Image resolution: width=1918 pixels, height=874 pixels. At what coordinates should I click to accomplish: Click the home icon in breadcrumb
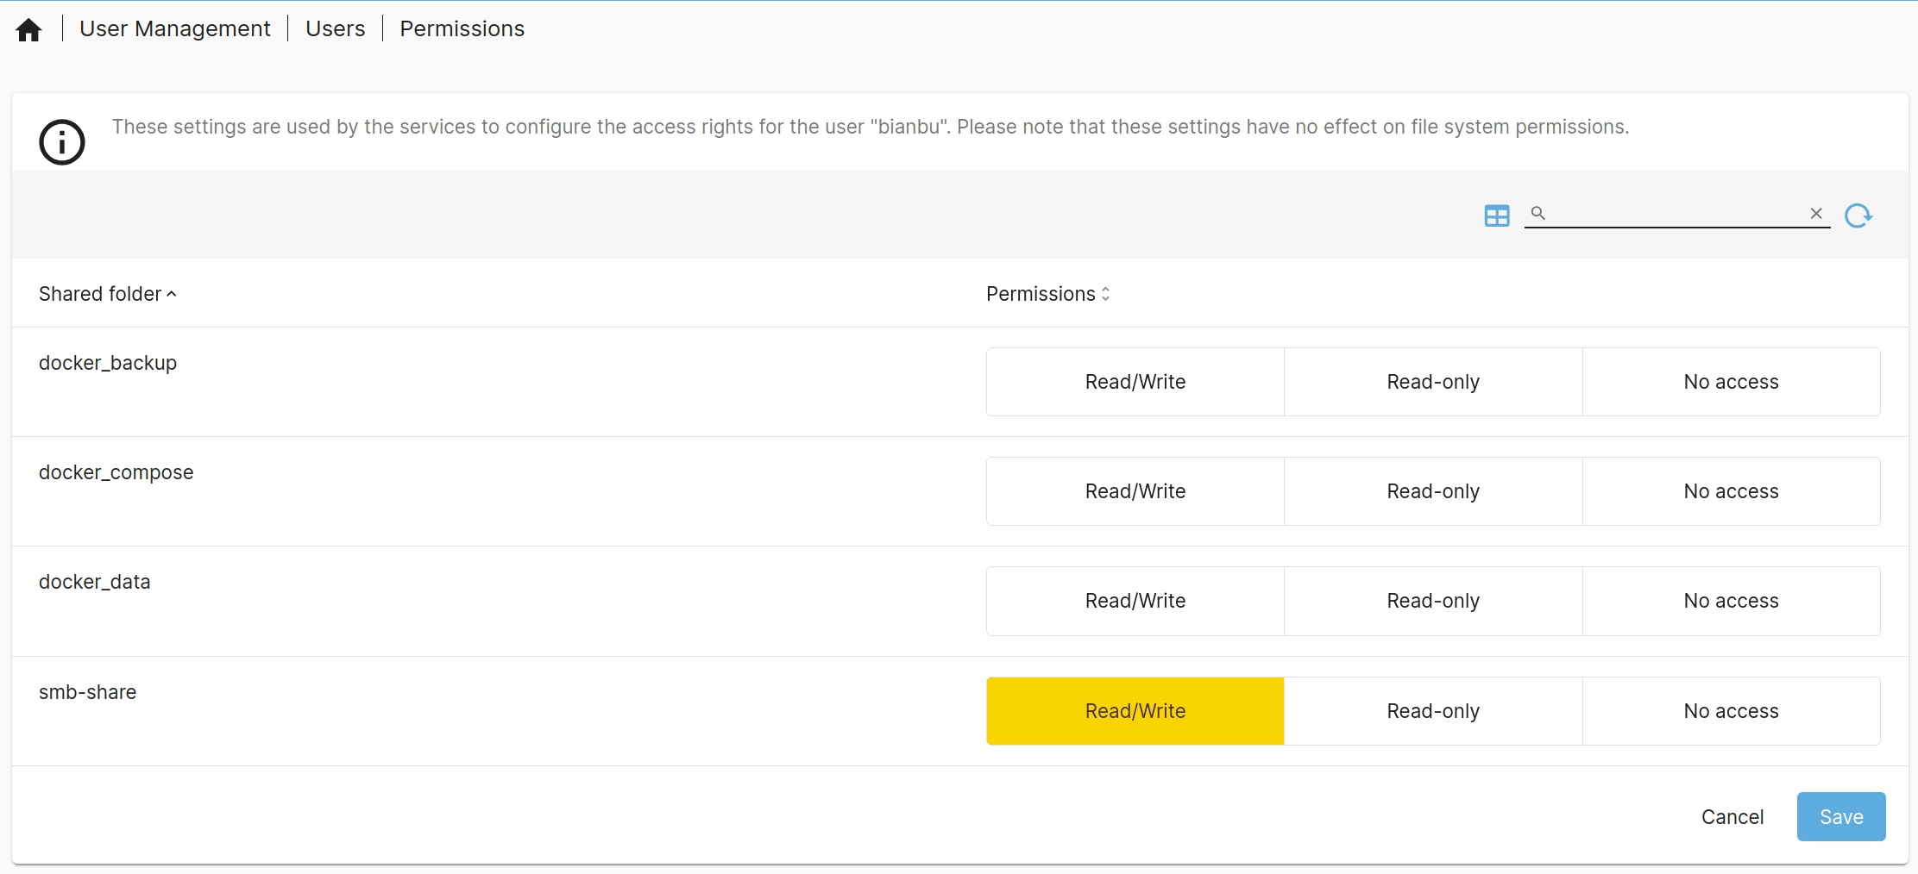coord(28,30)
